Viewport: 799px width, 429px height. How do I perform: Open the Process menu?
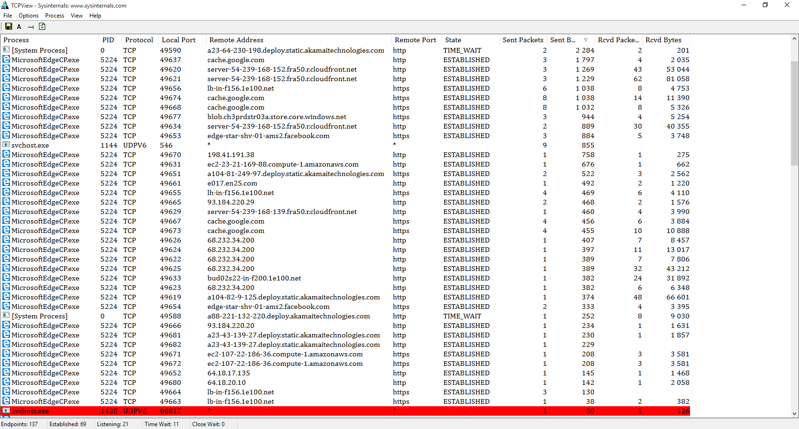tap(55, 16)
